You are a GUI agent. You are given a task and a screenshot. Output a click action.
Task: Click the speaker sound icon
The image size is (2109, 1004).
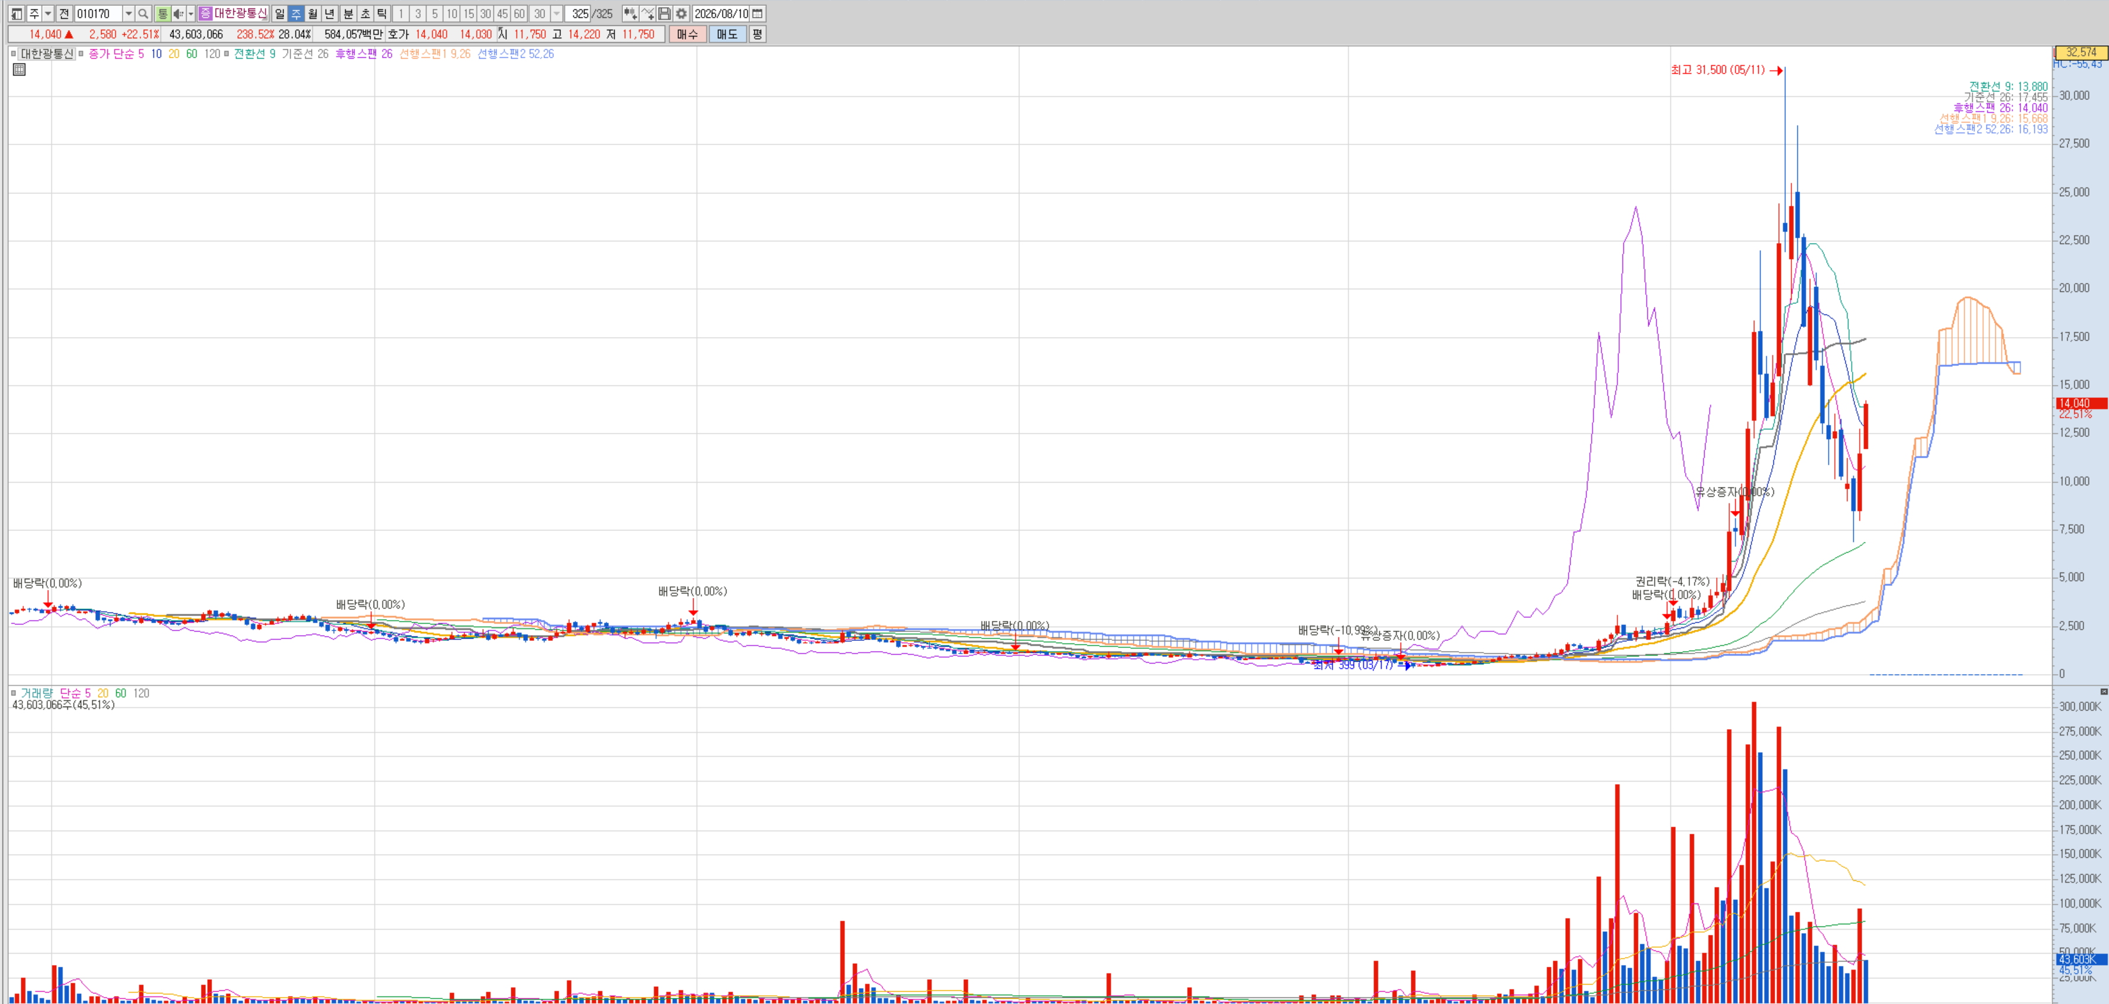tap(178, 14)
